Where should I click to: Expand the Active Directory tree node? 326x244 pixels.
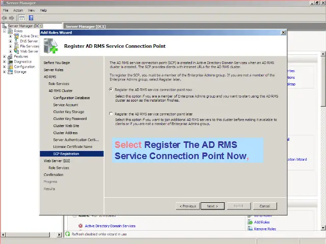[x=10, y=36]
